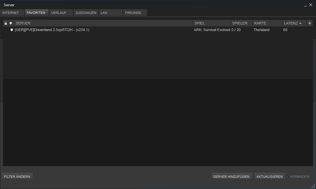
Task: Close the Server window
Action: 311,5
